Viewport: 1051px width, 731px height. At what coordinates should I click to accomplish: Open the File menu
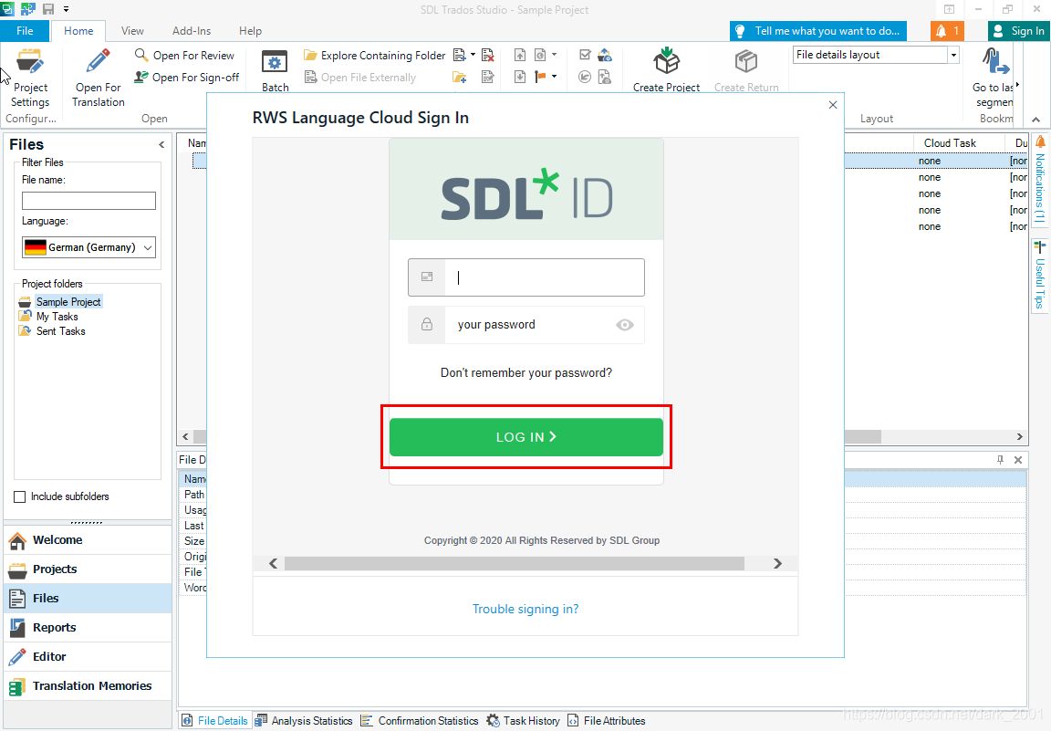[x=25, y=31]
